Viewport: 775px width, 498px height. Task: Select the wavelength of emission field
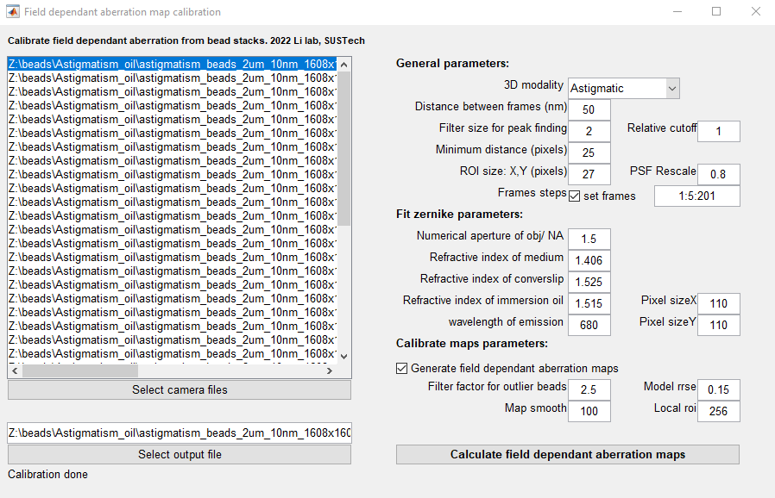tap(589, 325)
